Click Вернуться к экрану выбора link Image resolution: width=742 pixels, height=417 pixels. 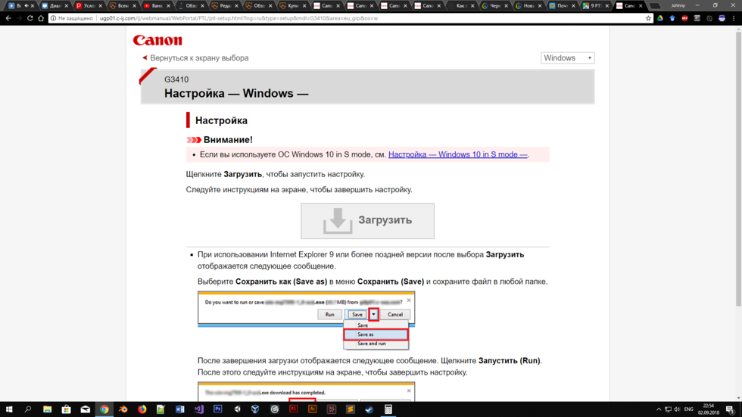coord(198,58)
